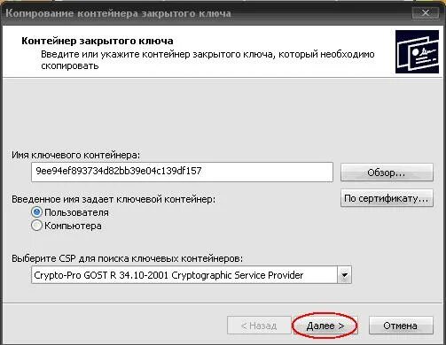446x345 pixels.
Task: Click the dialog title bar text
Action: click(118, 13)
